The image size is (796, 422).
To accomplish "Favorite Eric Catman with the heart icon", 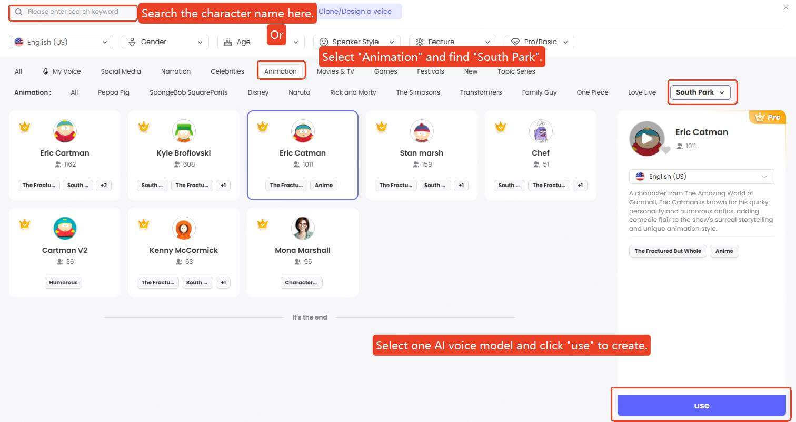I will [x=666, y=150].
